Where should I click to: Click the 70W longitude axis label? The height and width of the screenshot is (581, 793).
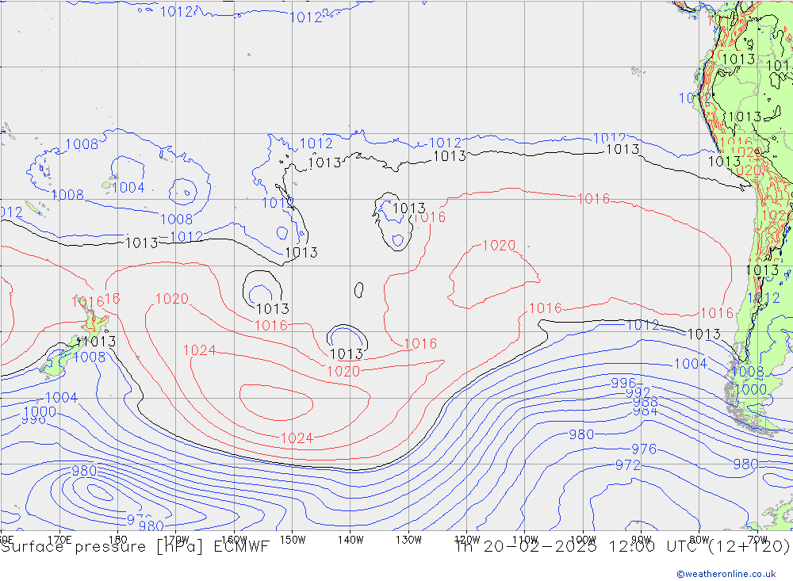click(757, 540)
